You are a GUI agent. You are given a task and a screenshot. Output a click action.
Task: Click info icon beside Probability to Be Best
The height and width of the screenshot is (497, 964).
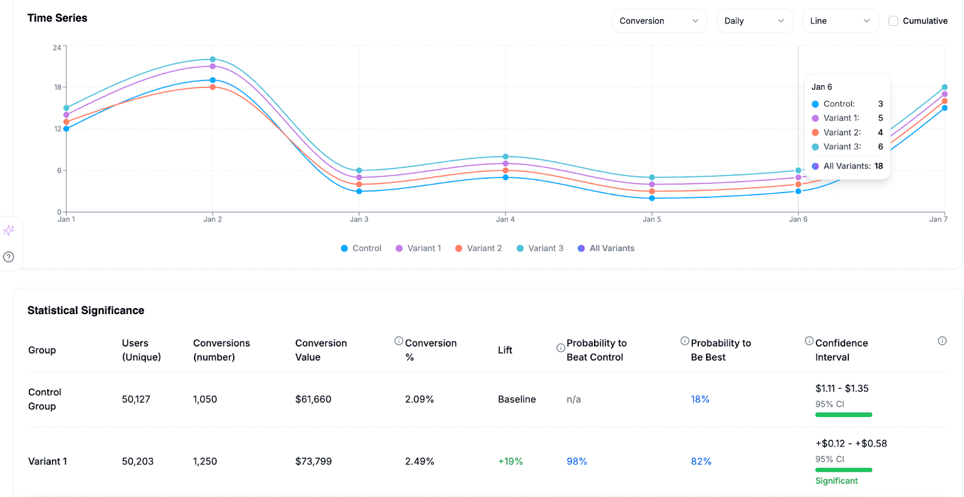(x=684, y=341)
